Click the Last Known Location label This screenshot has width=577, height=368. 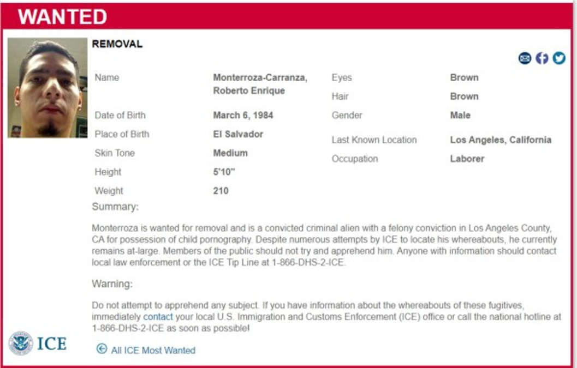point(374,140)
